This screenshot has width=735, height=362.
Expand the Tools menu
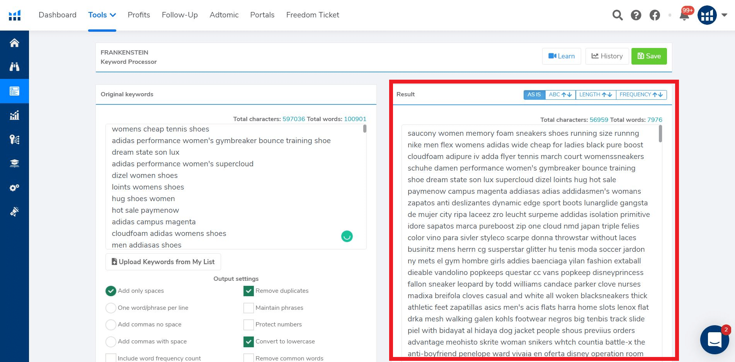click(102, 15)
